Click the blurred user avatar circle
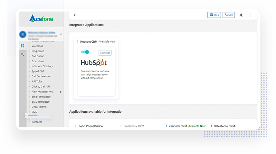The width and height of the screenshot is (276, 154). tap(23, 34)
